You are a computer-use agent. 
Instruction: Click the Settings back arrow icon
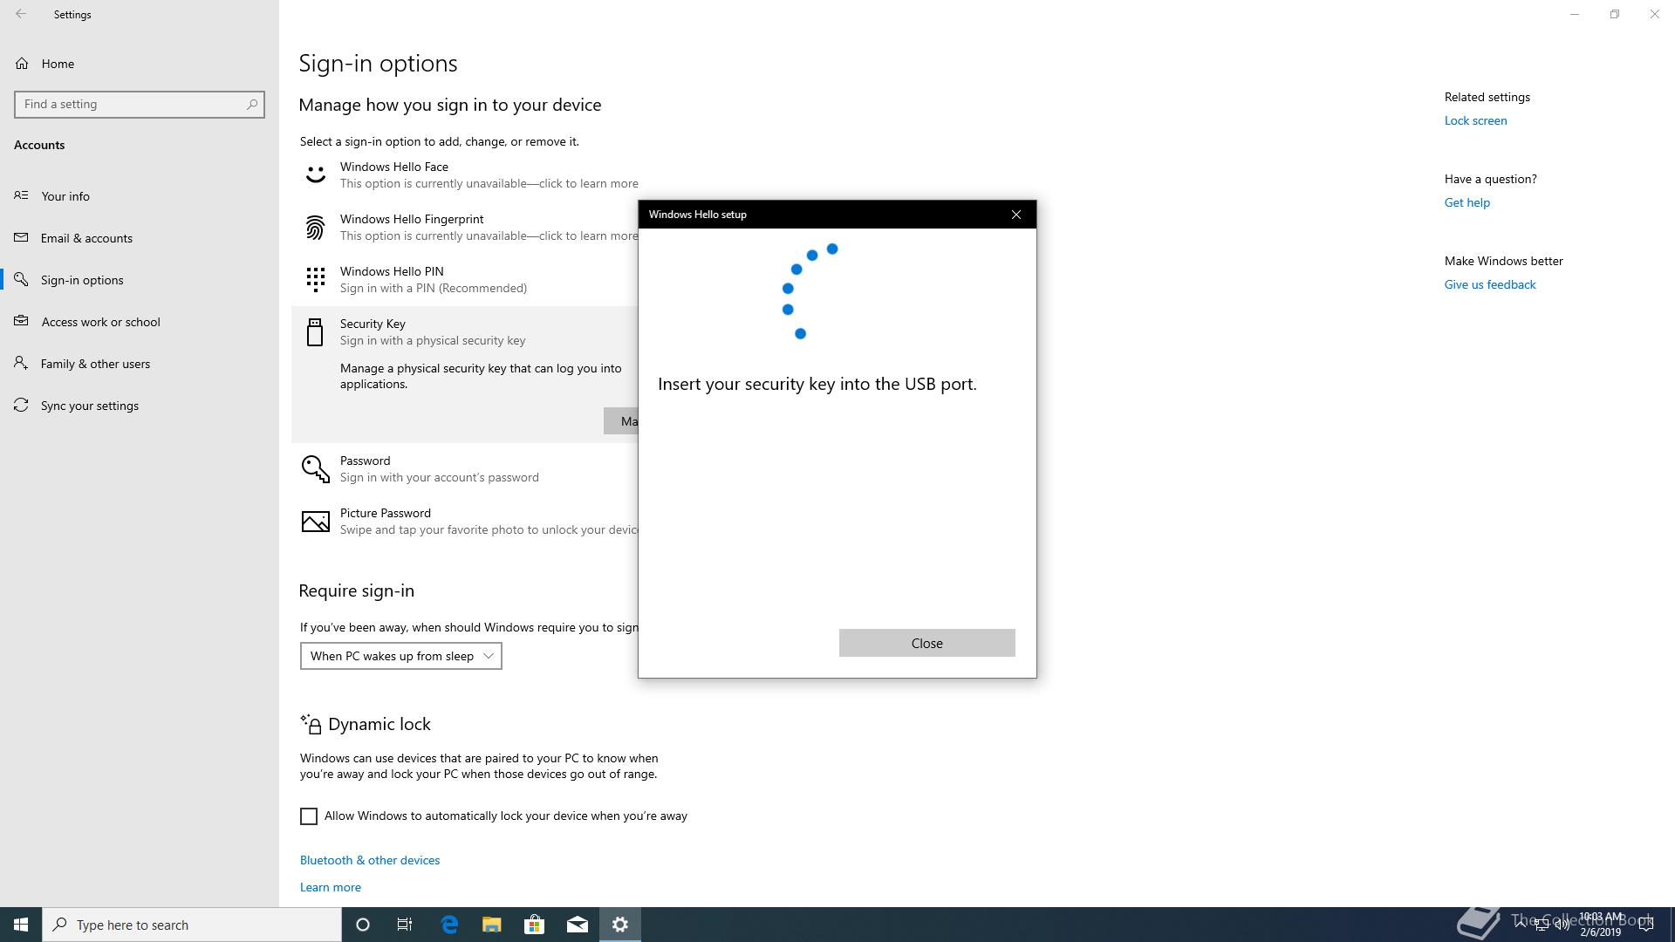click(21, 14)
